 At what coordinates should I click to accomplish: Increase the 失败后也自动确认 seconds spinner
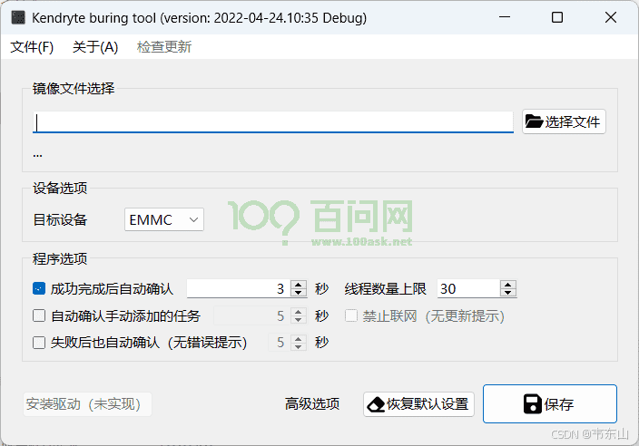[x=299, y=338]
